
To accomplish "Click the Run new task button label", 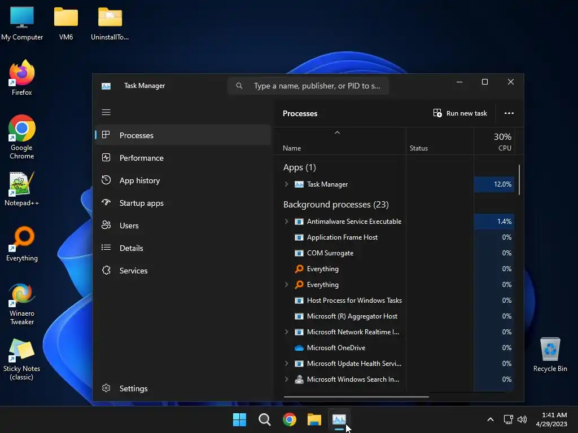I will pyautogui.click(x=466, y=113).
